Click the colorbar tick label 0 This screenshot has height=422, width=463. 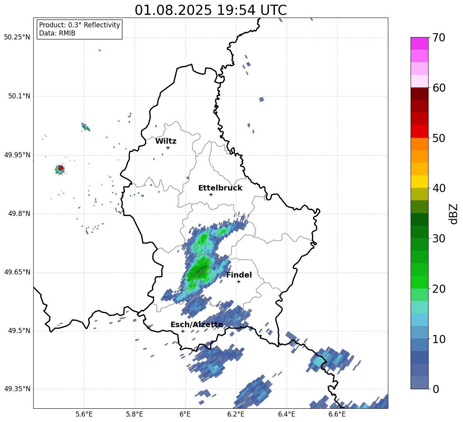(436, 389)
